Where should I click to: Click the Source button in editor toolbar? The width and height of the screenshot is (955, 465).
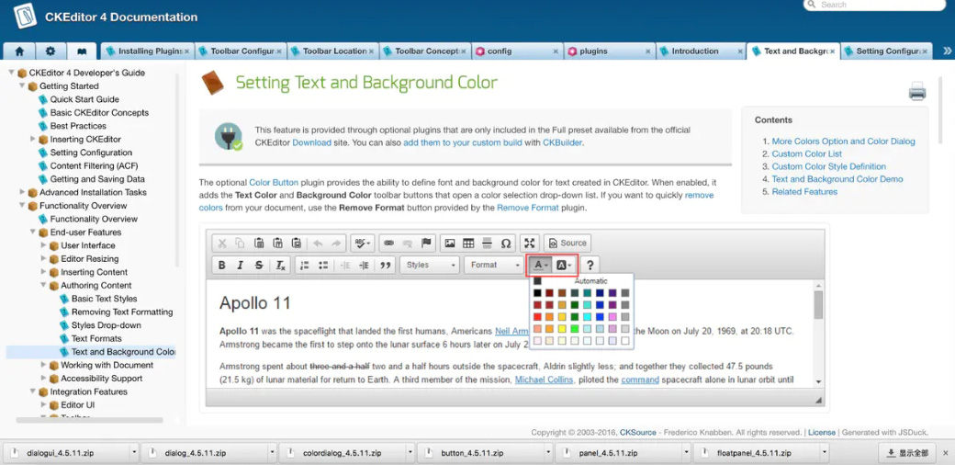point(567,243)
